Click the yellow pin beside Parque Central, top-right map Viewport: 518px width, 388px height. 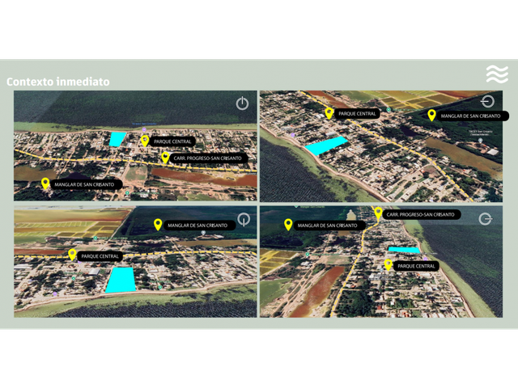pos(329,113)
